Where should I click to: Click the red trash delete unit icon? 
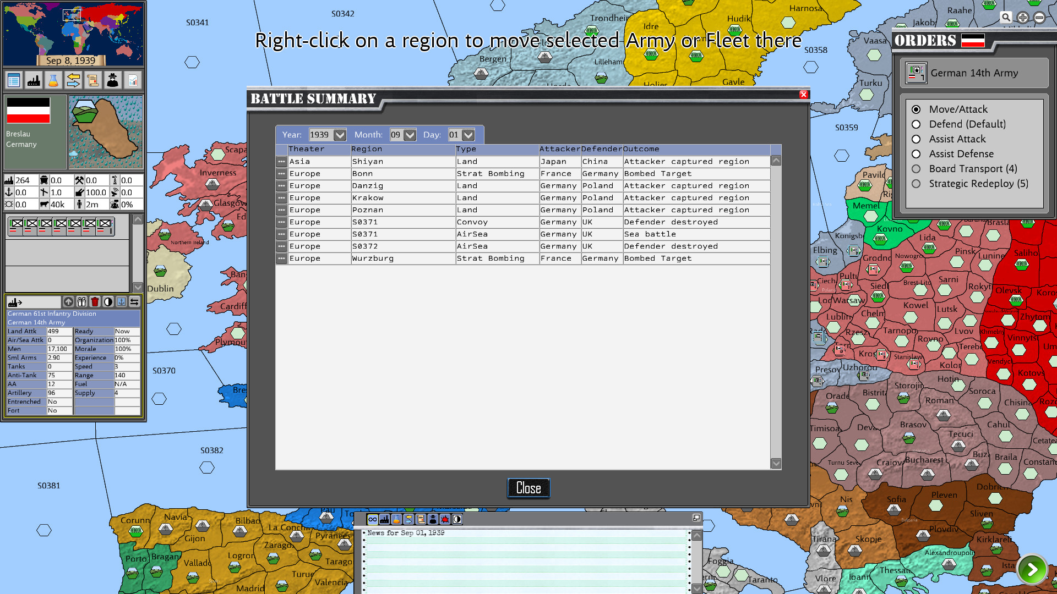95,301
